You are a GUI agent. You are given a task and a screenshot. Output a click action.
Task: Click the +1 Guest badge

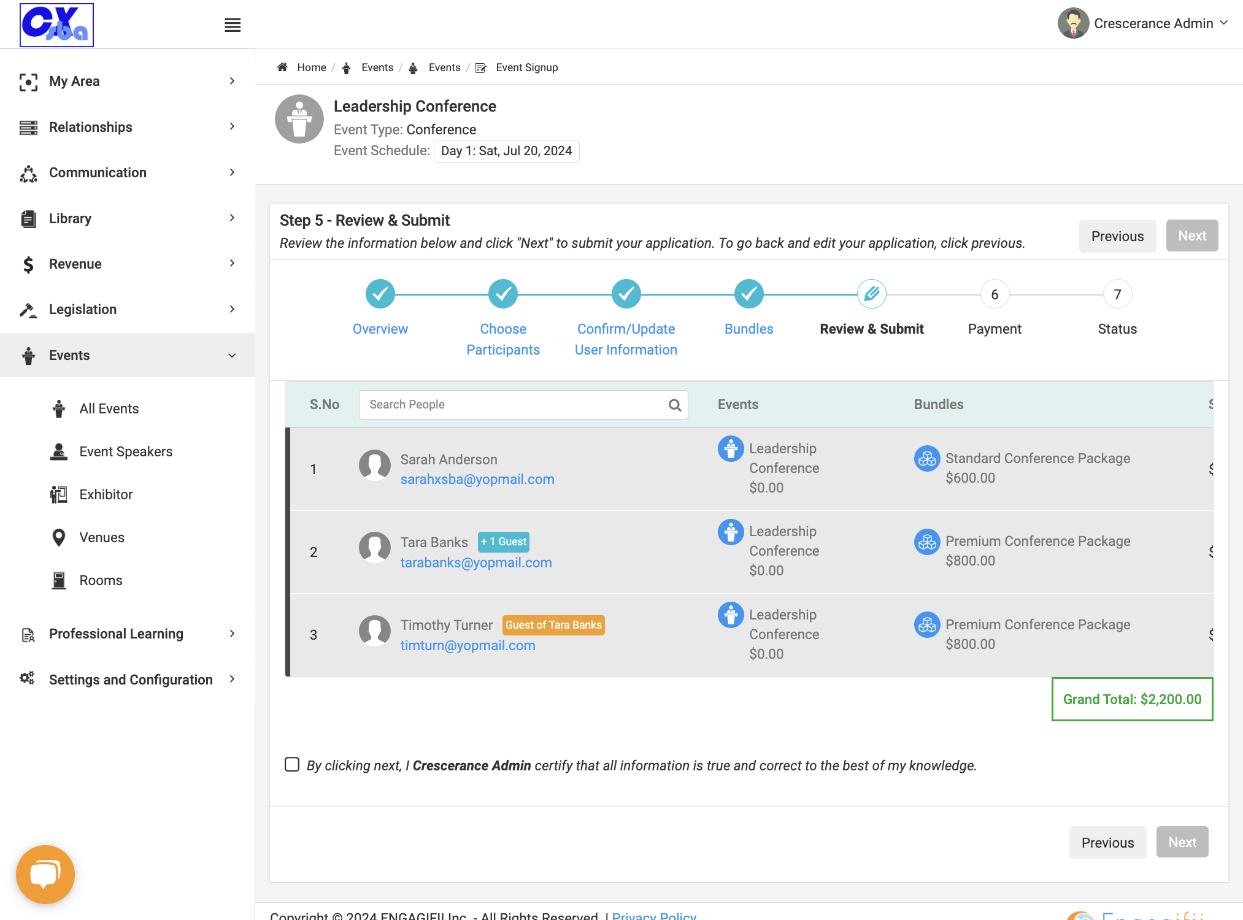point(504,542)
